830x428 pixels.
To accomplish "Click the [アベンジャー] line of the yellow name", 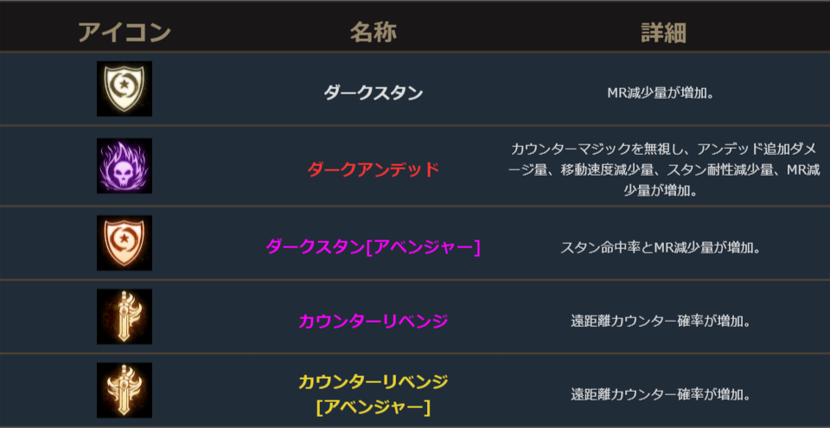I will [x=373, y=406].
